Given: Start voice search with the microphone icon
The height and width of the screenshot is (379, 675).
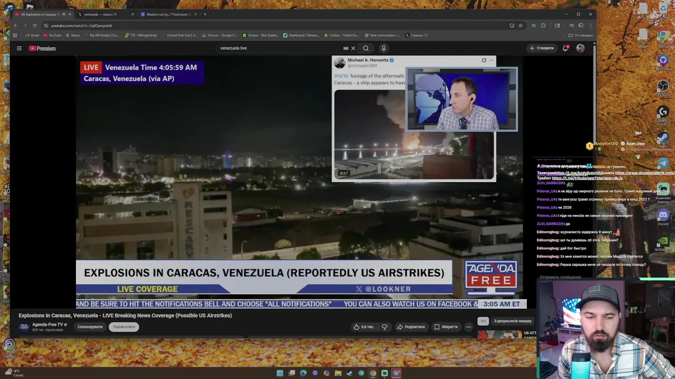Looking at the screenshot, I should coord(383,48).
